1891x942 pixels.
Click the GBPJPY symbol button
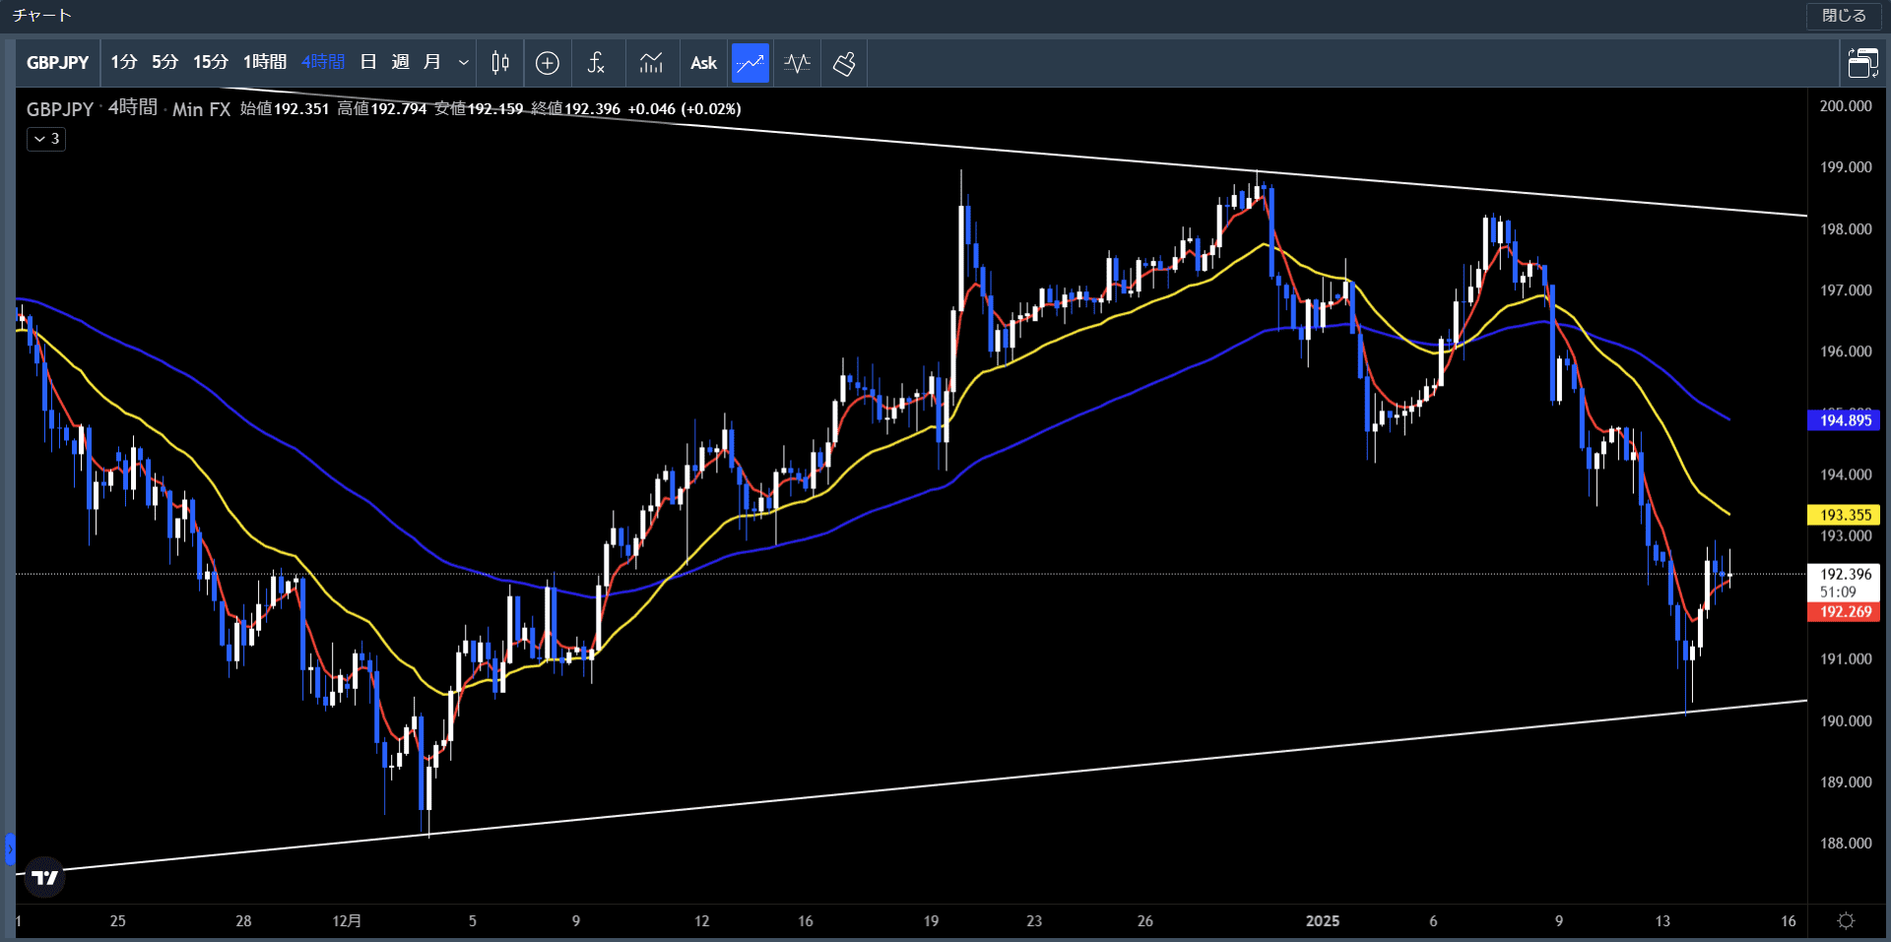tap(58, 63)
